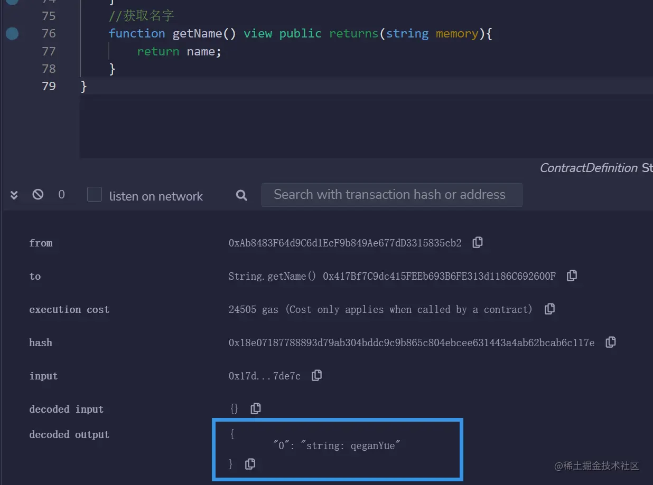Click line number 79 in the gutter
Screen dimensions: 653x485
[x=49, y=86]
